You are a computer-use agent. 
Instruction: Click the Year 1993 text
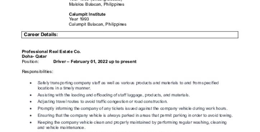tap(79, 19)
